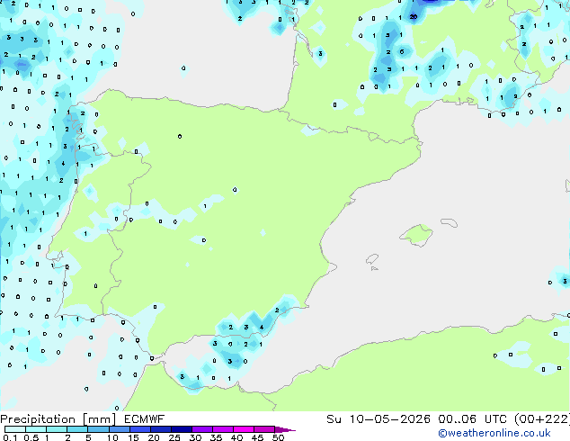Click the '0.1' legend scale label
The image size is (570, 441).
click(11, 437)
